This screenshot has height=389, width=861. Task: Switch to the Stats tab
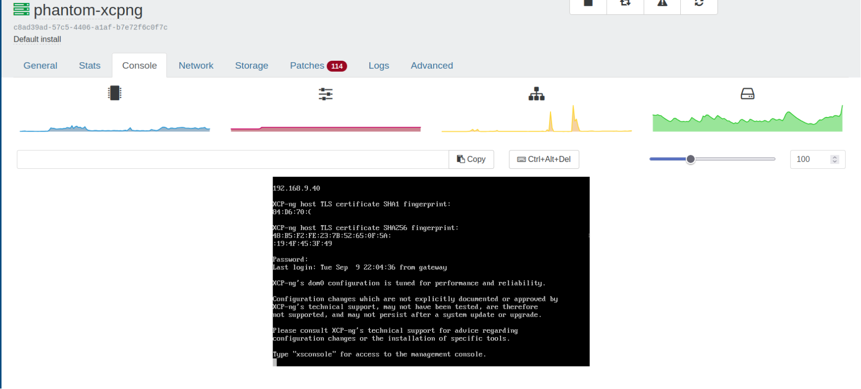pos(90,66)
